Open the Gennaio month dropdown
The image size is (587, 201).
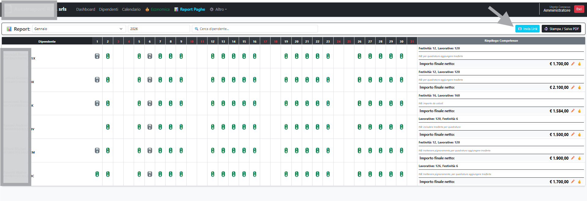pyautogui.click(x=79, y=29)
